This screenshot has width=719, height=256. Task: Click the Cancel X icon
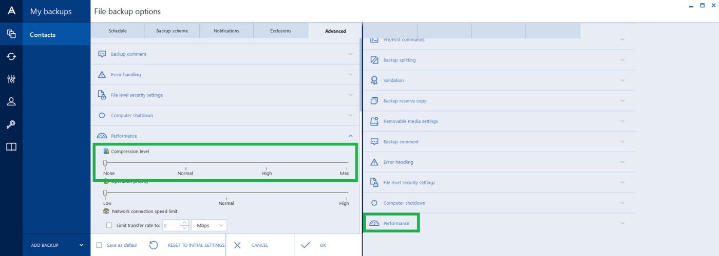[237, 245]
